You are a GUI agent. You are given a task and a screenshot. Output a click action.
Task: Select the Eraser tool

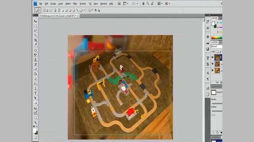point(35,69)
